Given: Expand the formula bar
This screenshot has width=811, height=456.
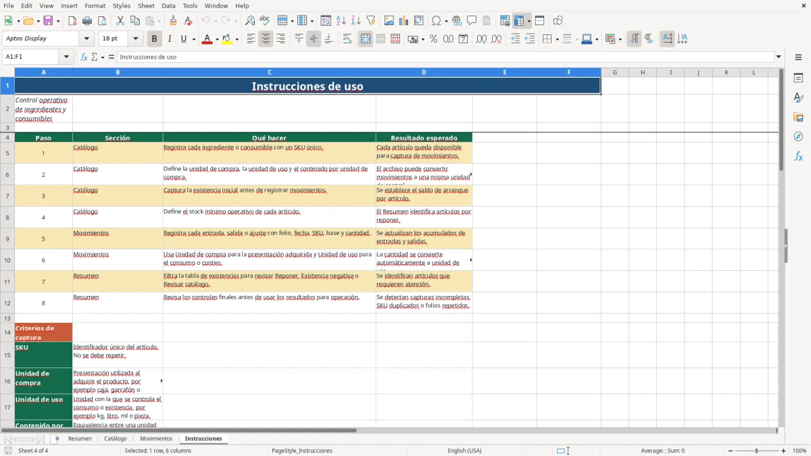Looking at the screenshot, I should [x=779, y=57].
